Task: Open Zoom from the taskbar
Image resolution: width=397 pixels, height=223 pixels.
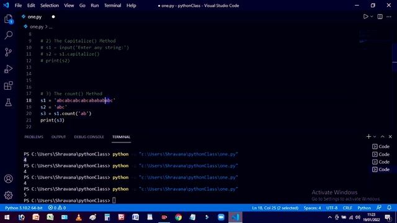Action: 221,217
